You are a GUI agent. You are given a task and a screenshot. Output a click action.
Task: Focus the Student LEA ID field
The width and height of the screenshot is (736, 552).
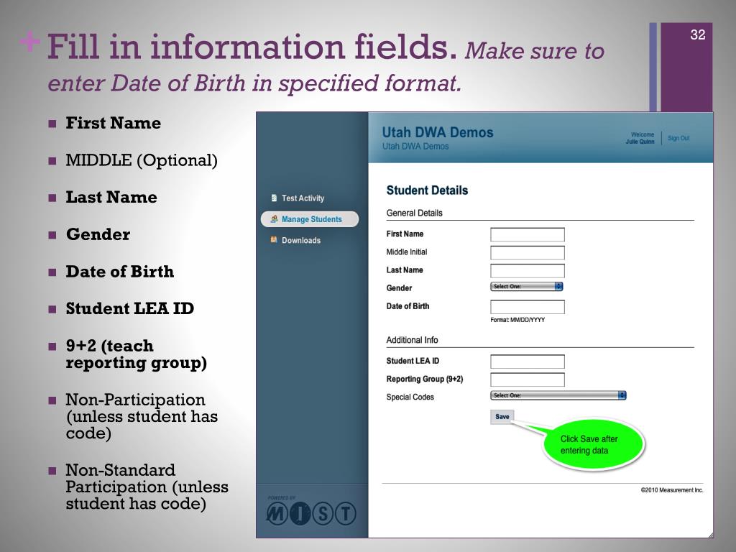click(x=528, y=362)
